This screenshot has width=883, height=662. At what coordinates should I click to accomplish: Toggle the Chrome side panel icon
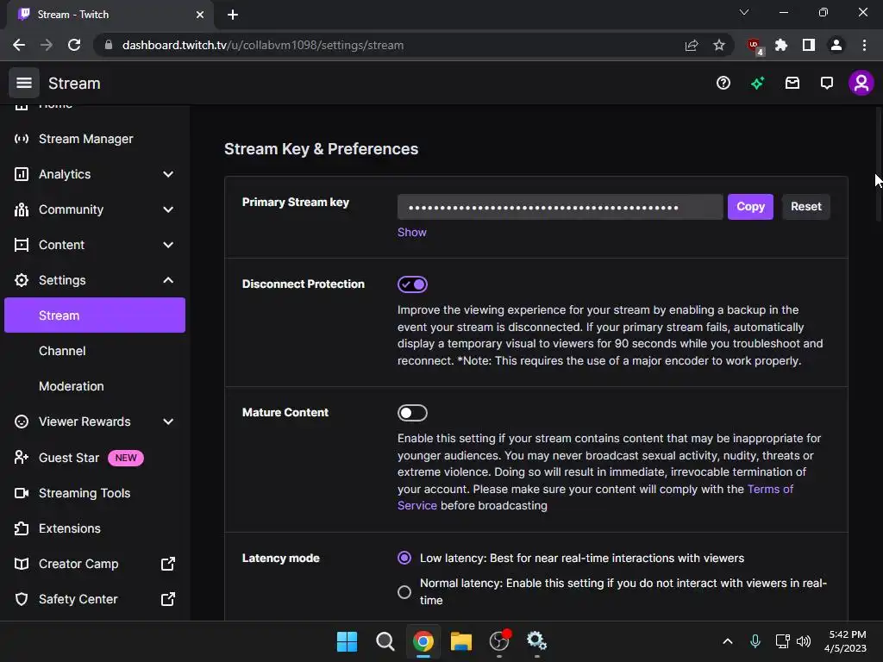809,45
